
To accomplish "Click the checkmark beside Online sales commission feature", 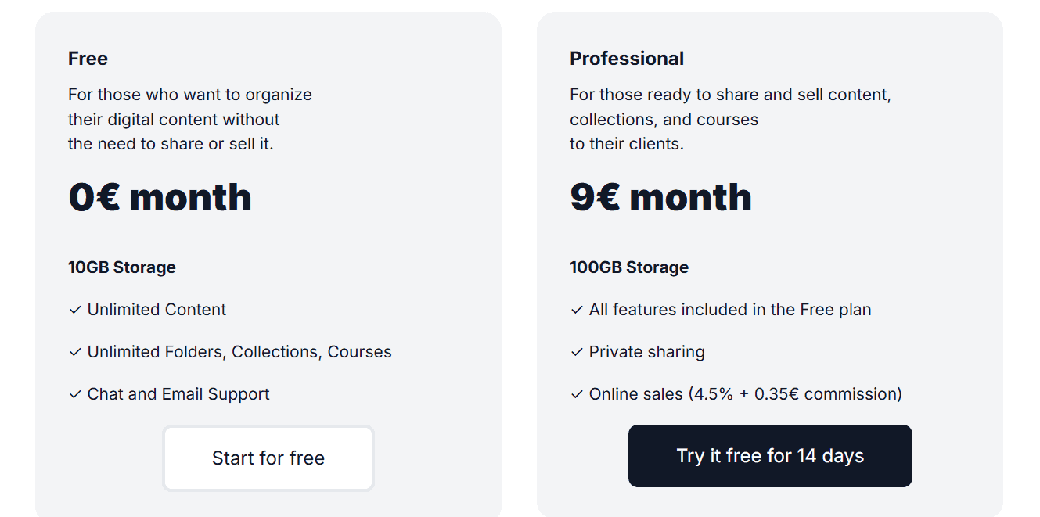I will pyautogui.click(x=576, y=394).
